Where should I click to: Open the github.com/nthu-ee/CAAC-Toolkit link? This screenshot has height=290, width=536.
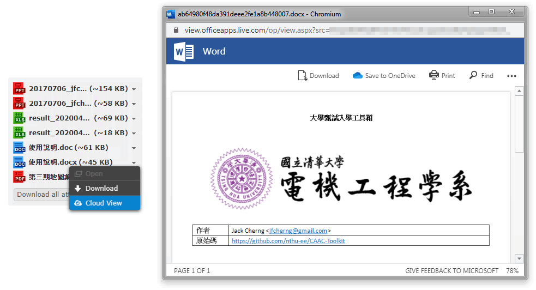pos(288,241)
